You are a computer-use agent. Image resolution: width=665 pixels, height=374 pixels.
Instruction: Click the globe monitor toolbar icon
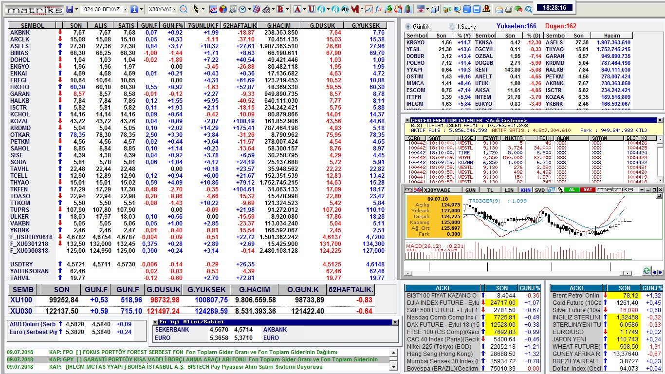[457, 9]
